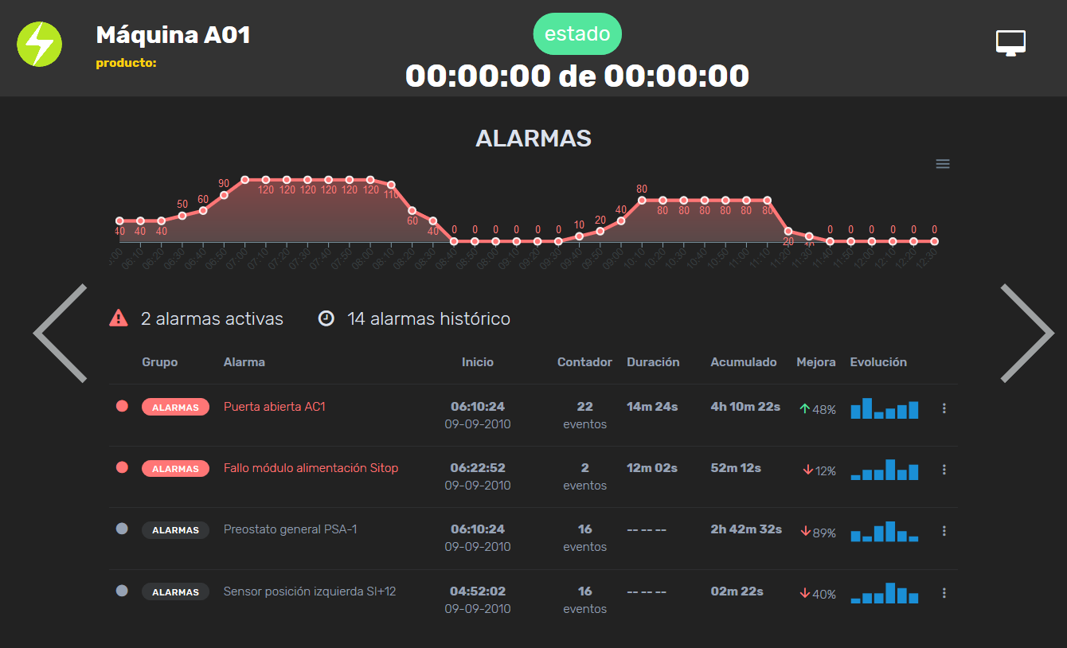Open options menu for Fallo módulo alimentación Sitop
Screen dimensions: 1067x648
click(x=944, y=470)
